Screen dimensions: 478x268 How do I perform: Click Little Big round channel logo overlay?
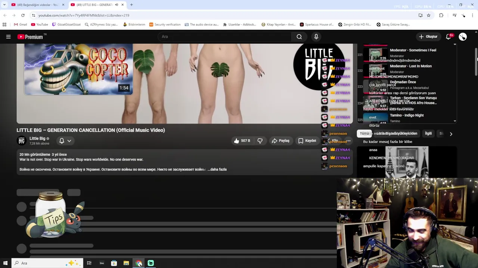click(x=319, y=66)
